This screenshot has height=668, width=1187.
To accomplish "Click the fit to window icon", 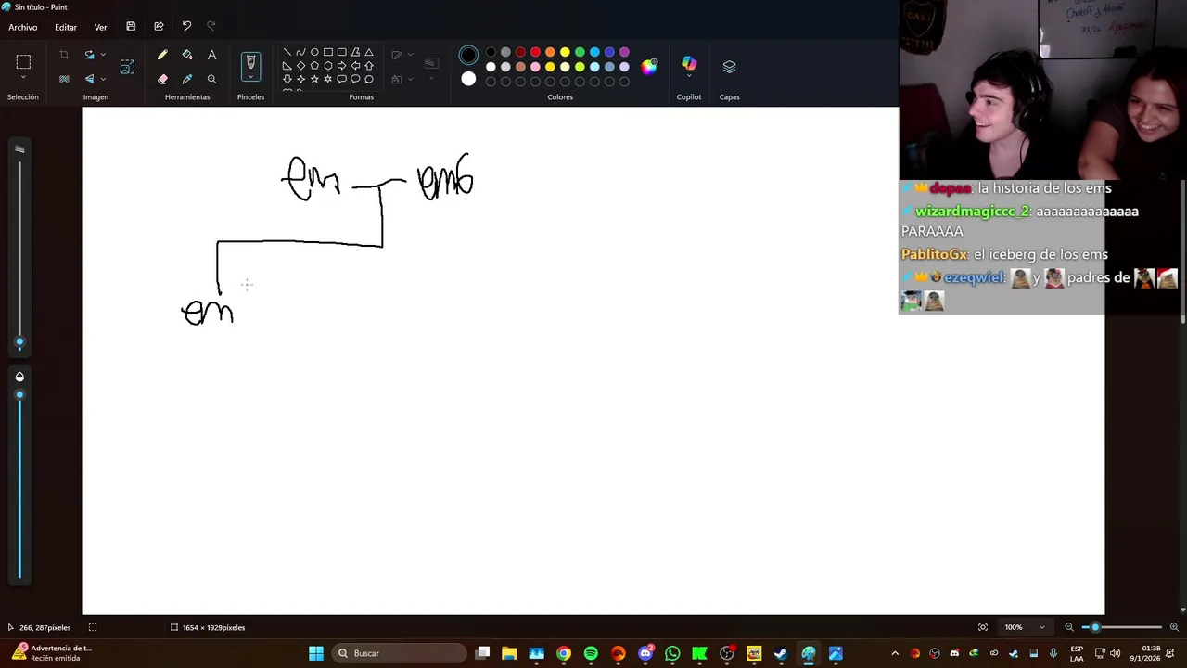I will point(983,627).
